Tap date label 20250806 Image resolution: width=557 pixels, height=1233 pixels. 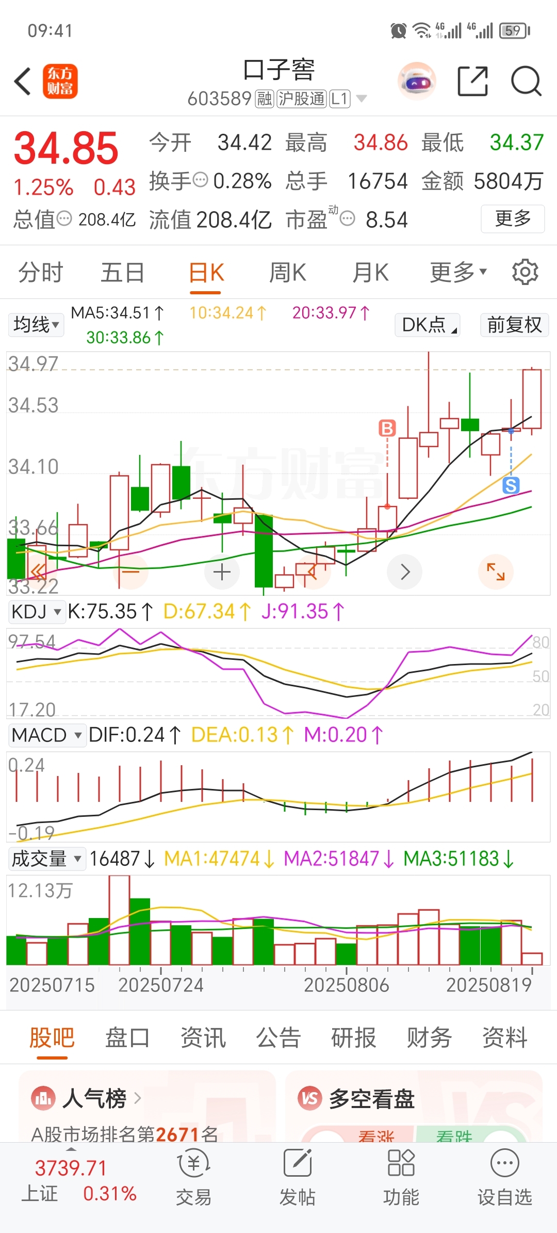tap(347, 985)
